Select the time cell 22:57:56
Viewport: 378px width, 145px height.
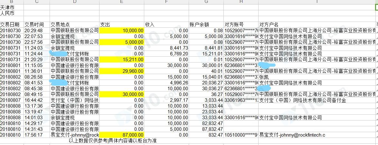coord(37,42)
